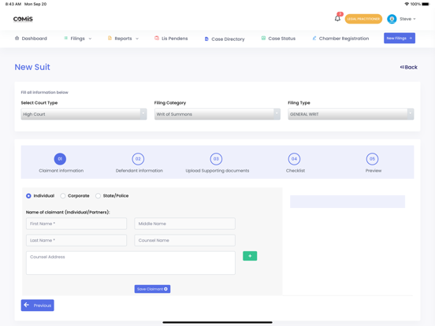Go to step 03 Upload Supporting documents circle
This screenshot has width=435, height=326.
(x=216, y=159)
